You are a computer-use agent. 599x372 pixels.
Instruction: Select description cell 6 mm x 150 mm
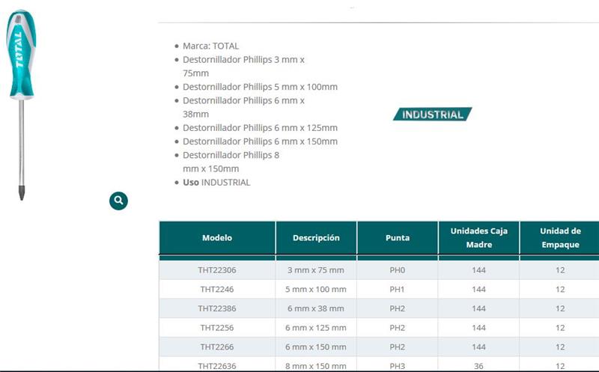316,347
